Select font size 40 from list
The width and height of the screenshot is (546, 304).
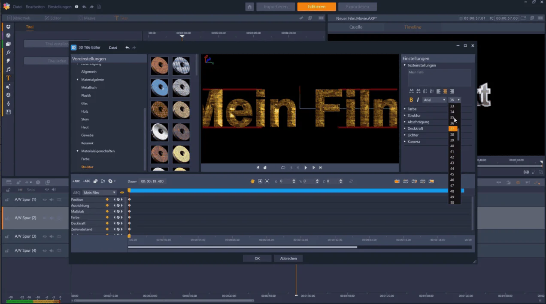point(452,146)
